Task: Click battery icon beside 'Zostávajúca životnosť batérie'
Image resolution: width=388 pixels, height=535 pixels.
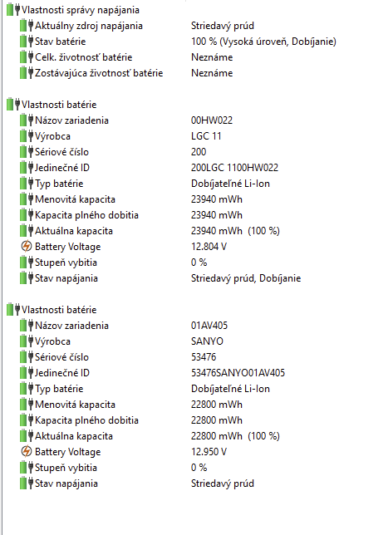Action: coord(27,73)
